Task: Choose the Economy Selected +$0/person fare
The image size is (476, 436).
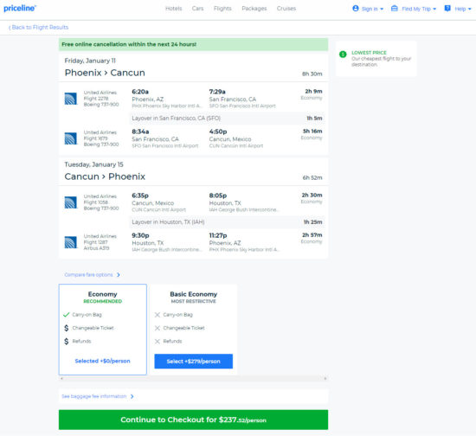Action: point(103,361)
